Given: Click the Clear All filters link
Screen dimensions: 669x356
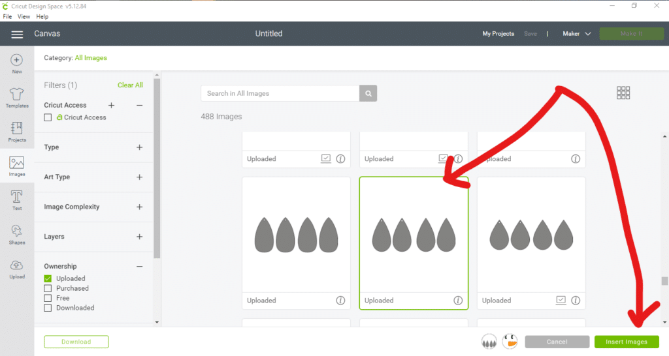Looking at the screenshot, I should point(130,85).
